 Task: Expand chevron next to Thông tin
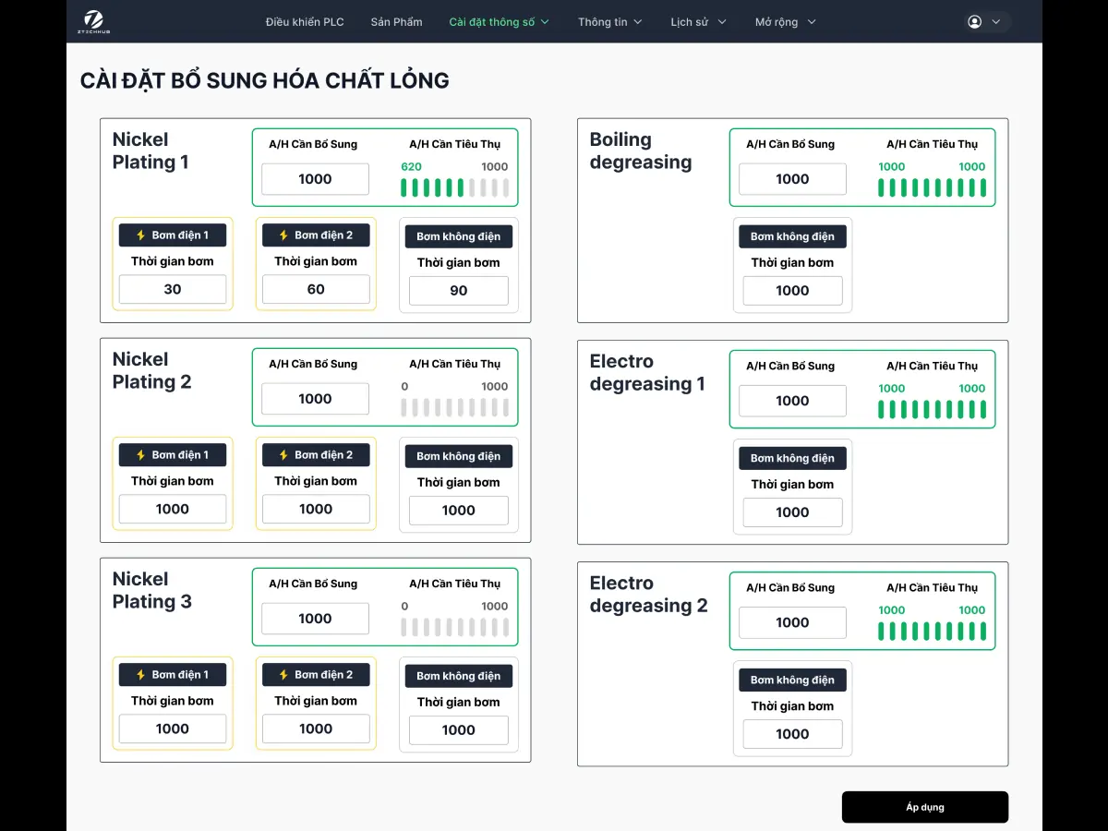pos(638,21)
